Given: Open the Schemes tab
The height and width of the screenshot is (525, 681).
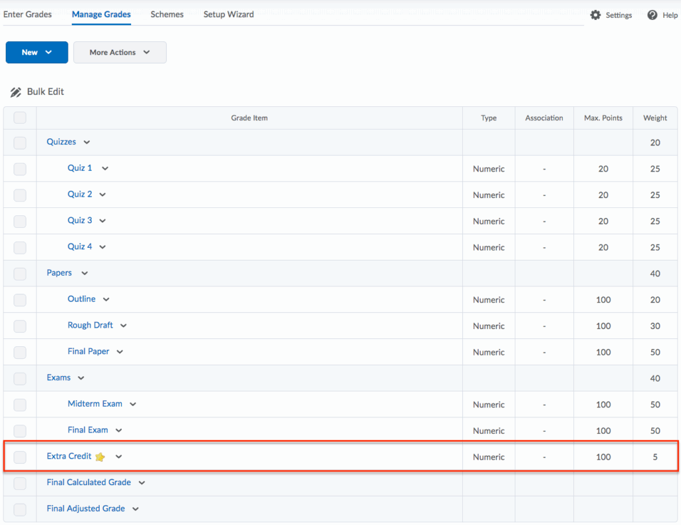Looking at the screenshot, I should click(x=167, y=15).
